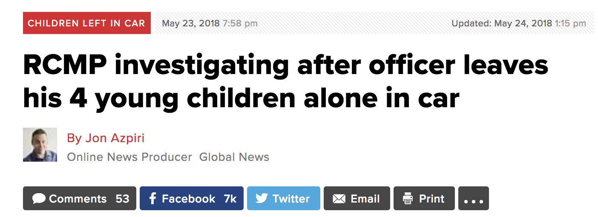Click the Email envelope icon
Screen dimensions: 598x217
click(339, 199)
